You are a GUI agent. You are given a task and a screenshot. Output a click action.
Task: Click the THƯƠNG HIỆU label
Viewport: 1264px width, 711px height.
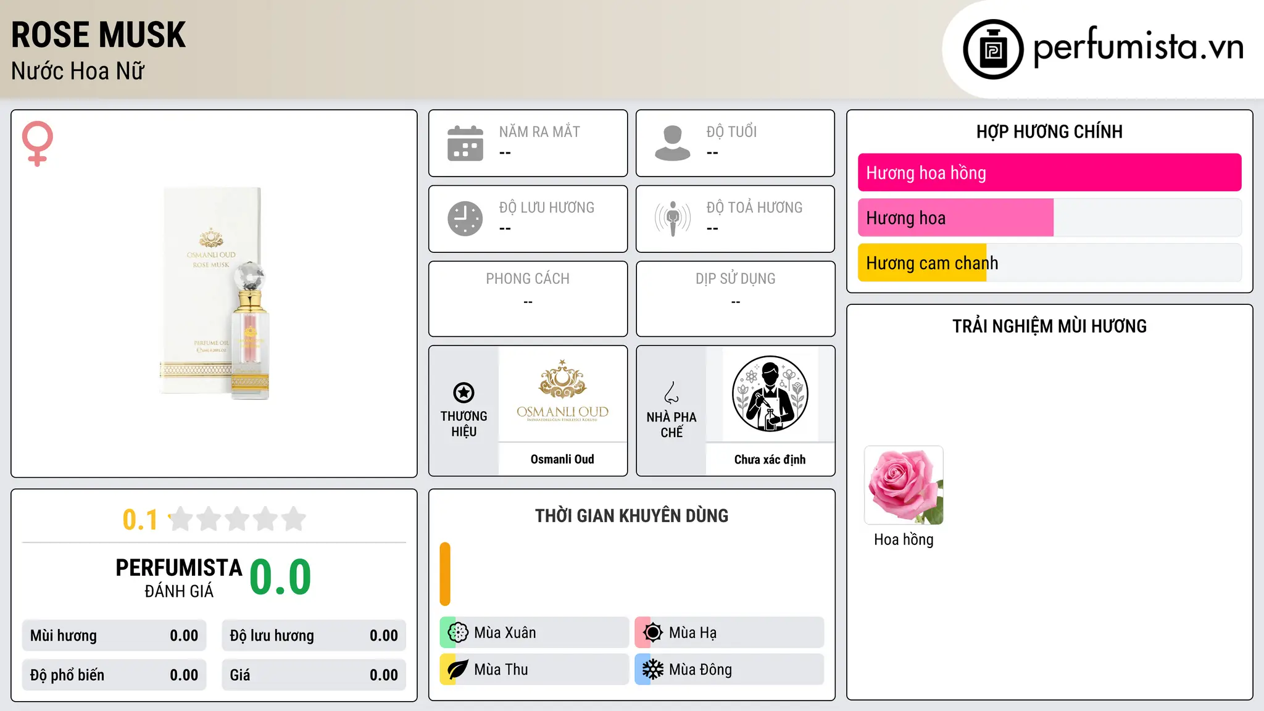pos(464,423)
